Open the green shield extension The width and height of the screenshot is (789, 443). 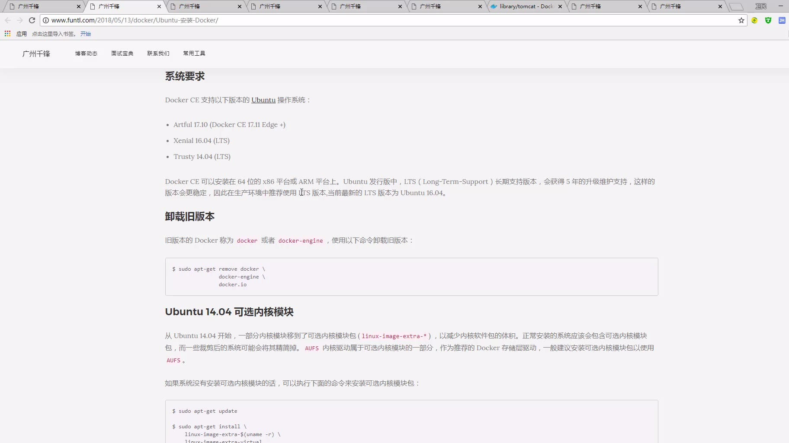pyautogui.click(x=768, y=20)
